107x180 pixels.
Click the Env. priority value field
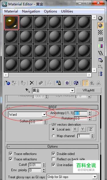pyautogui.click(x=35, y=170)
